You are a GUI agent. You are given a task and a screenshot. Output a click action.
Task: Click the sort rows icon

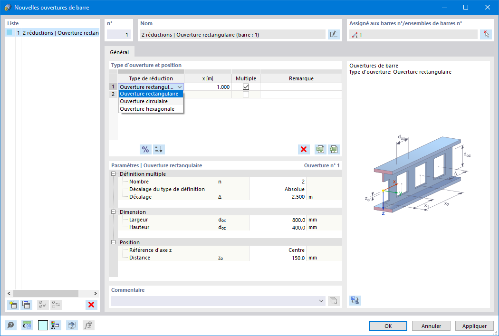[159, 149]
